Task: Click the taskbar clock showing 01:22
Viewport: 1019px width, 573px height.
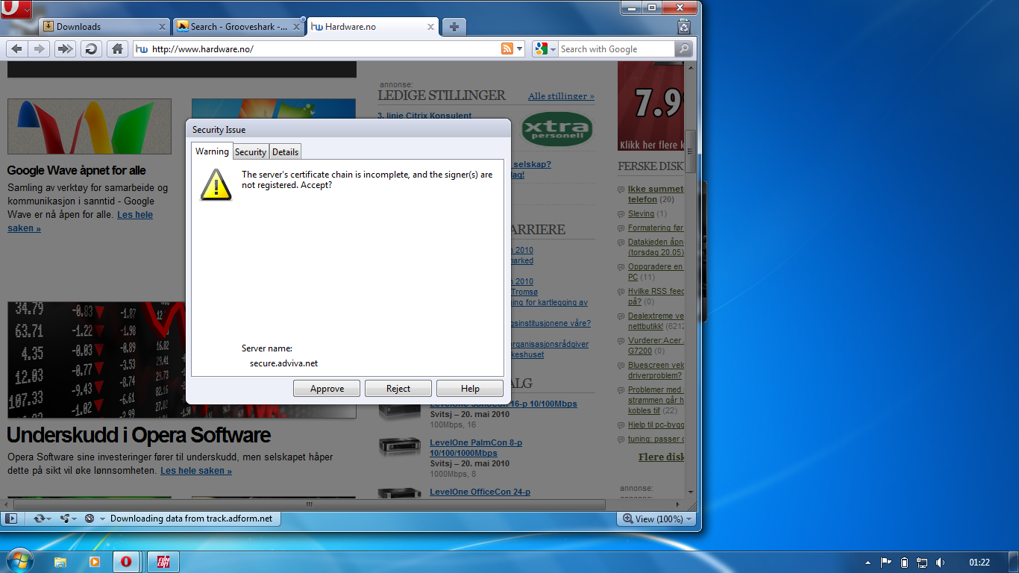Action: [x=979, y=563]
